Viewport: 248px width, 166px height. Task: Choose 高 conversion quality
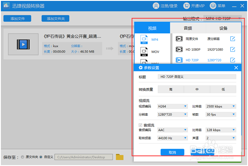tap(171, 89)
